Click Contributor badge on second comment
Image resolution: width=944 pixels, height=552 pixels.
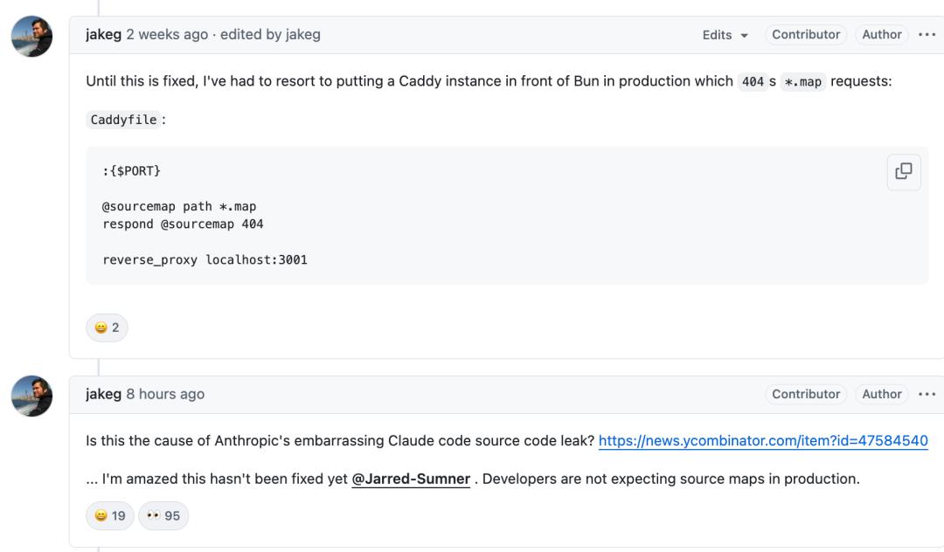click(x=805, y=394)
